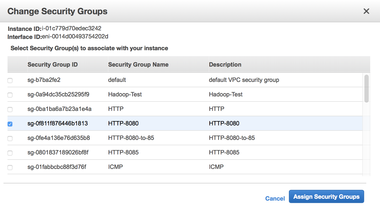Click the Security Group ID column header
Image resolution: width=380 pixels, height=210 pixels.
point(53,65)
